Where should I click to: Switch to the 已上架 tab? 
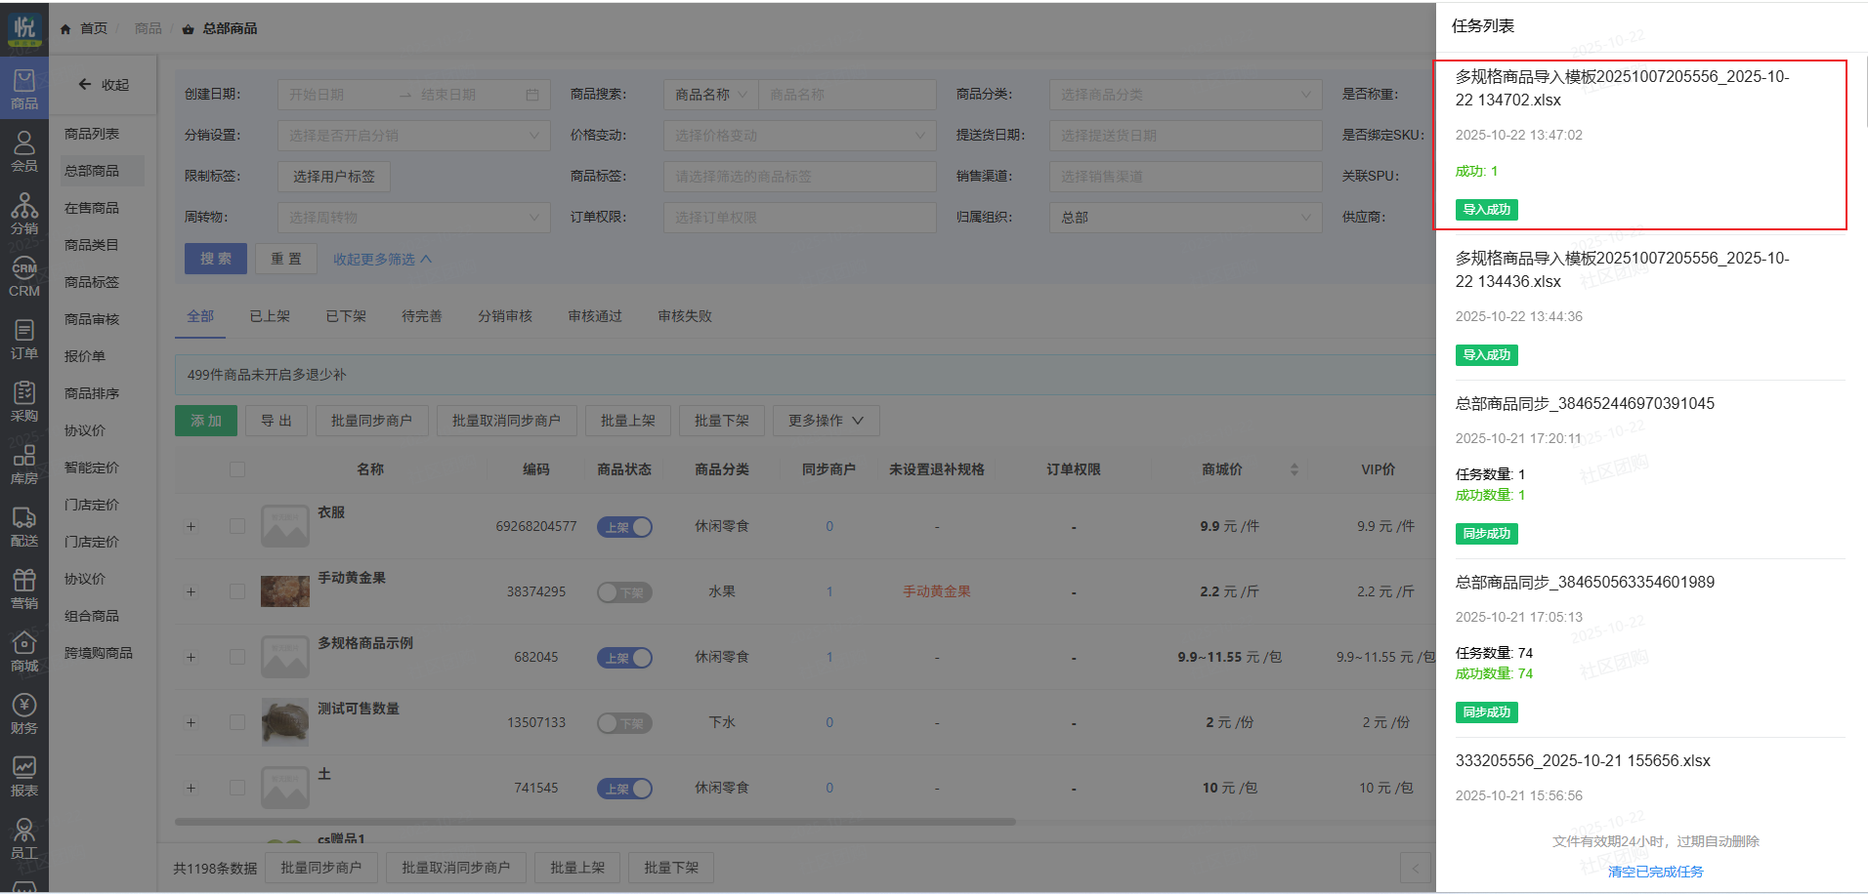pyautogui.click(x=270, y=316)
